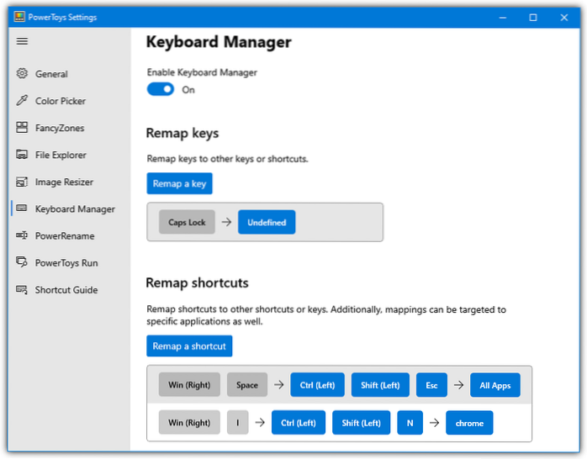Screen dimensions: 587x459
Task: Select the chrome target app label
Action: [469, 423]
